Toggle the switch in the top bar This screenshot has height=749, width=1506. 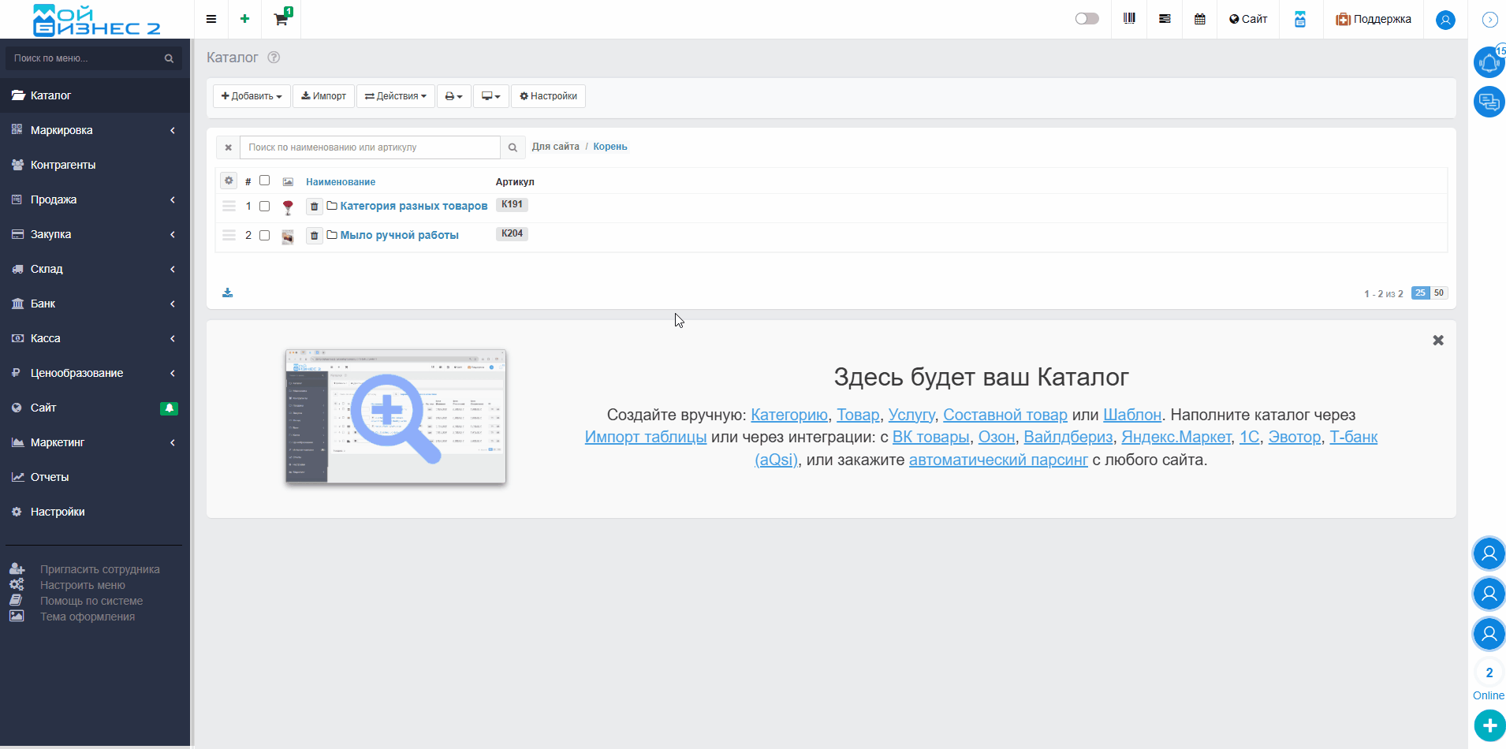tap(1087, 19)
